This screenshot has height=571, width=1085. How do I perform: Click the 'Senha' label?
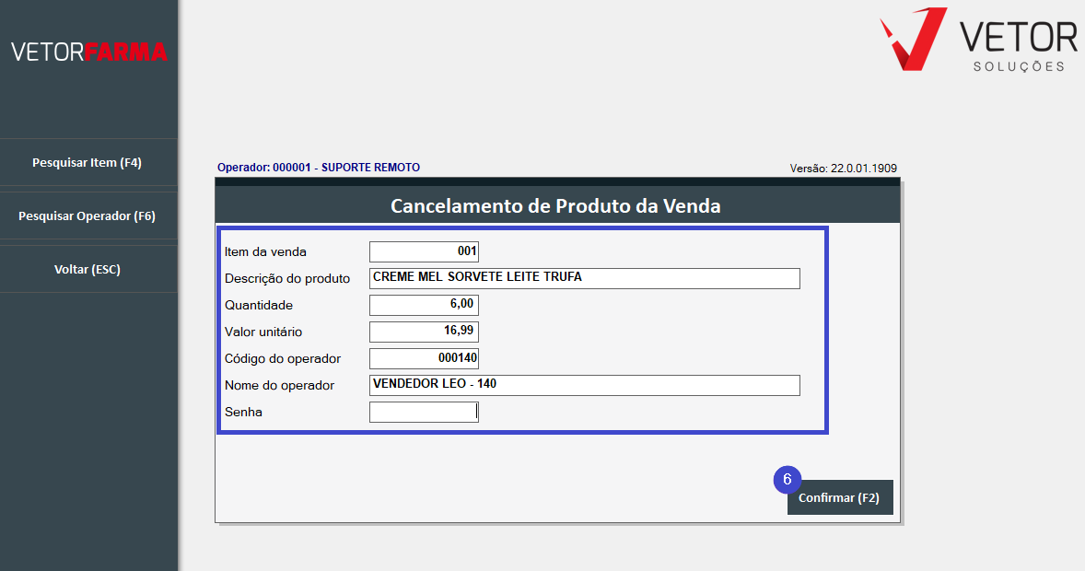(243, 412)
